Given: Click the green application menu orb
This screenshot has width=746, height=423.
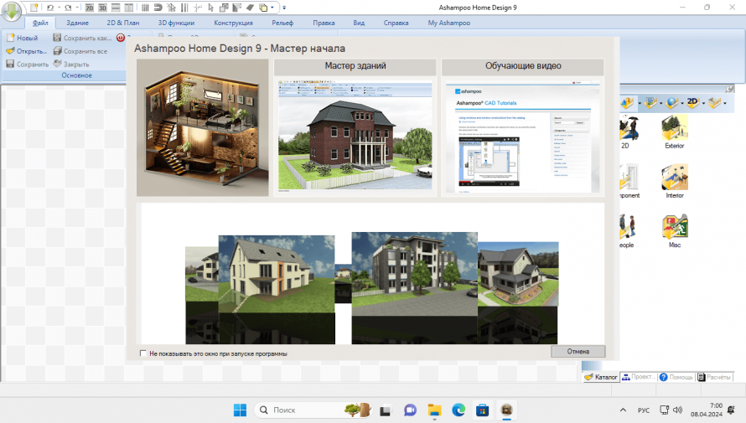Looking at the screenshot, I should (x=14, y=15).
